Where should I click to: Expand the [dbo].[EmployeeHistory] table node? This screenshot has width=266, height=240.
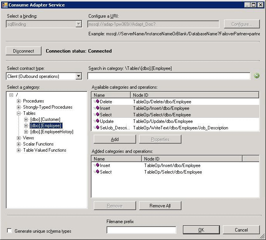point(26,132)
